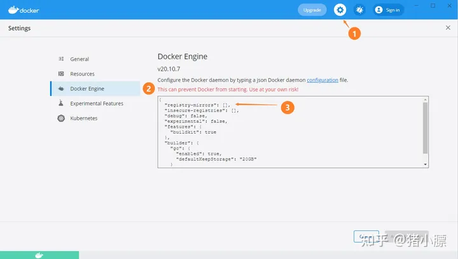Image resolution: width=458 pixels, height=259 pixels.
Task: Maximize the Docker Desktop window
Action: point(433,6)
